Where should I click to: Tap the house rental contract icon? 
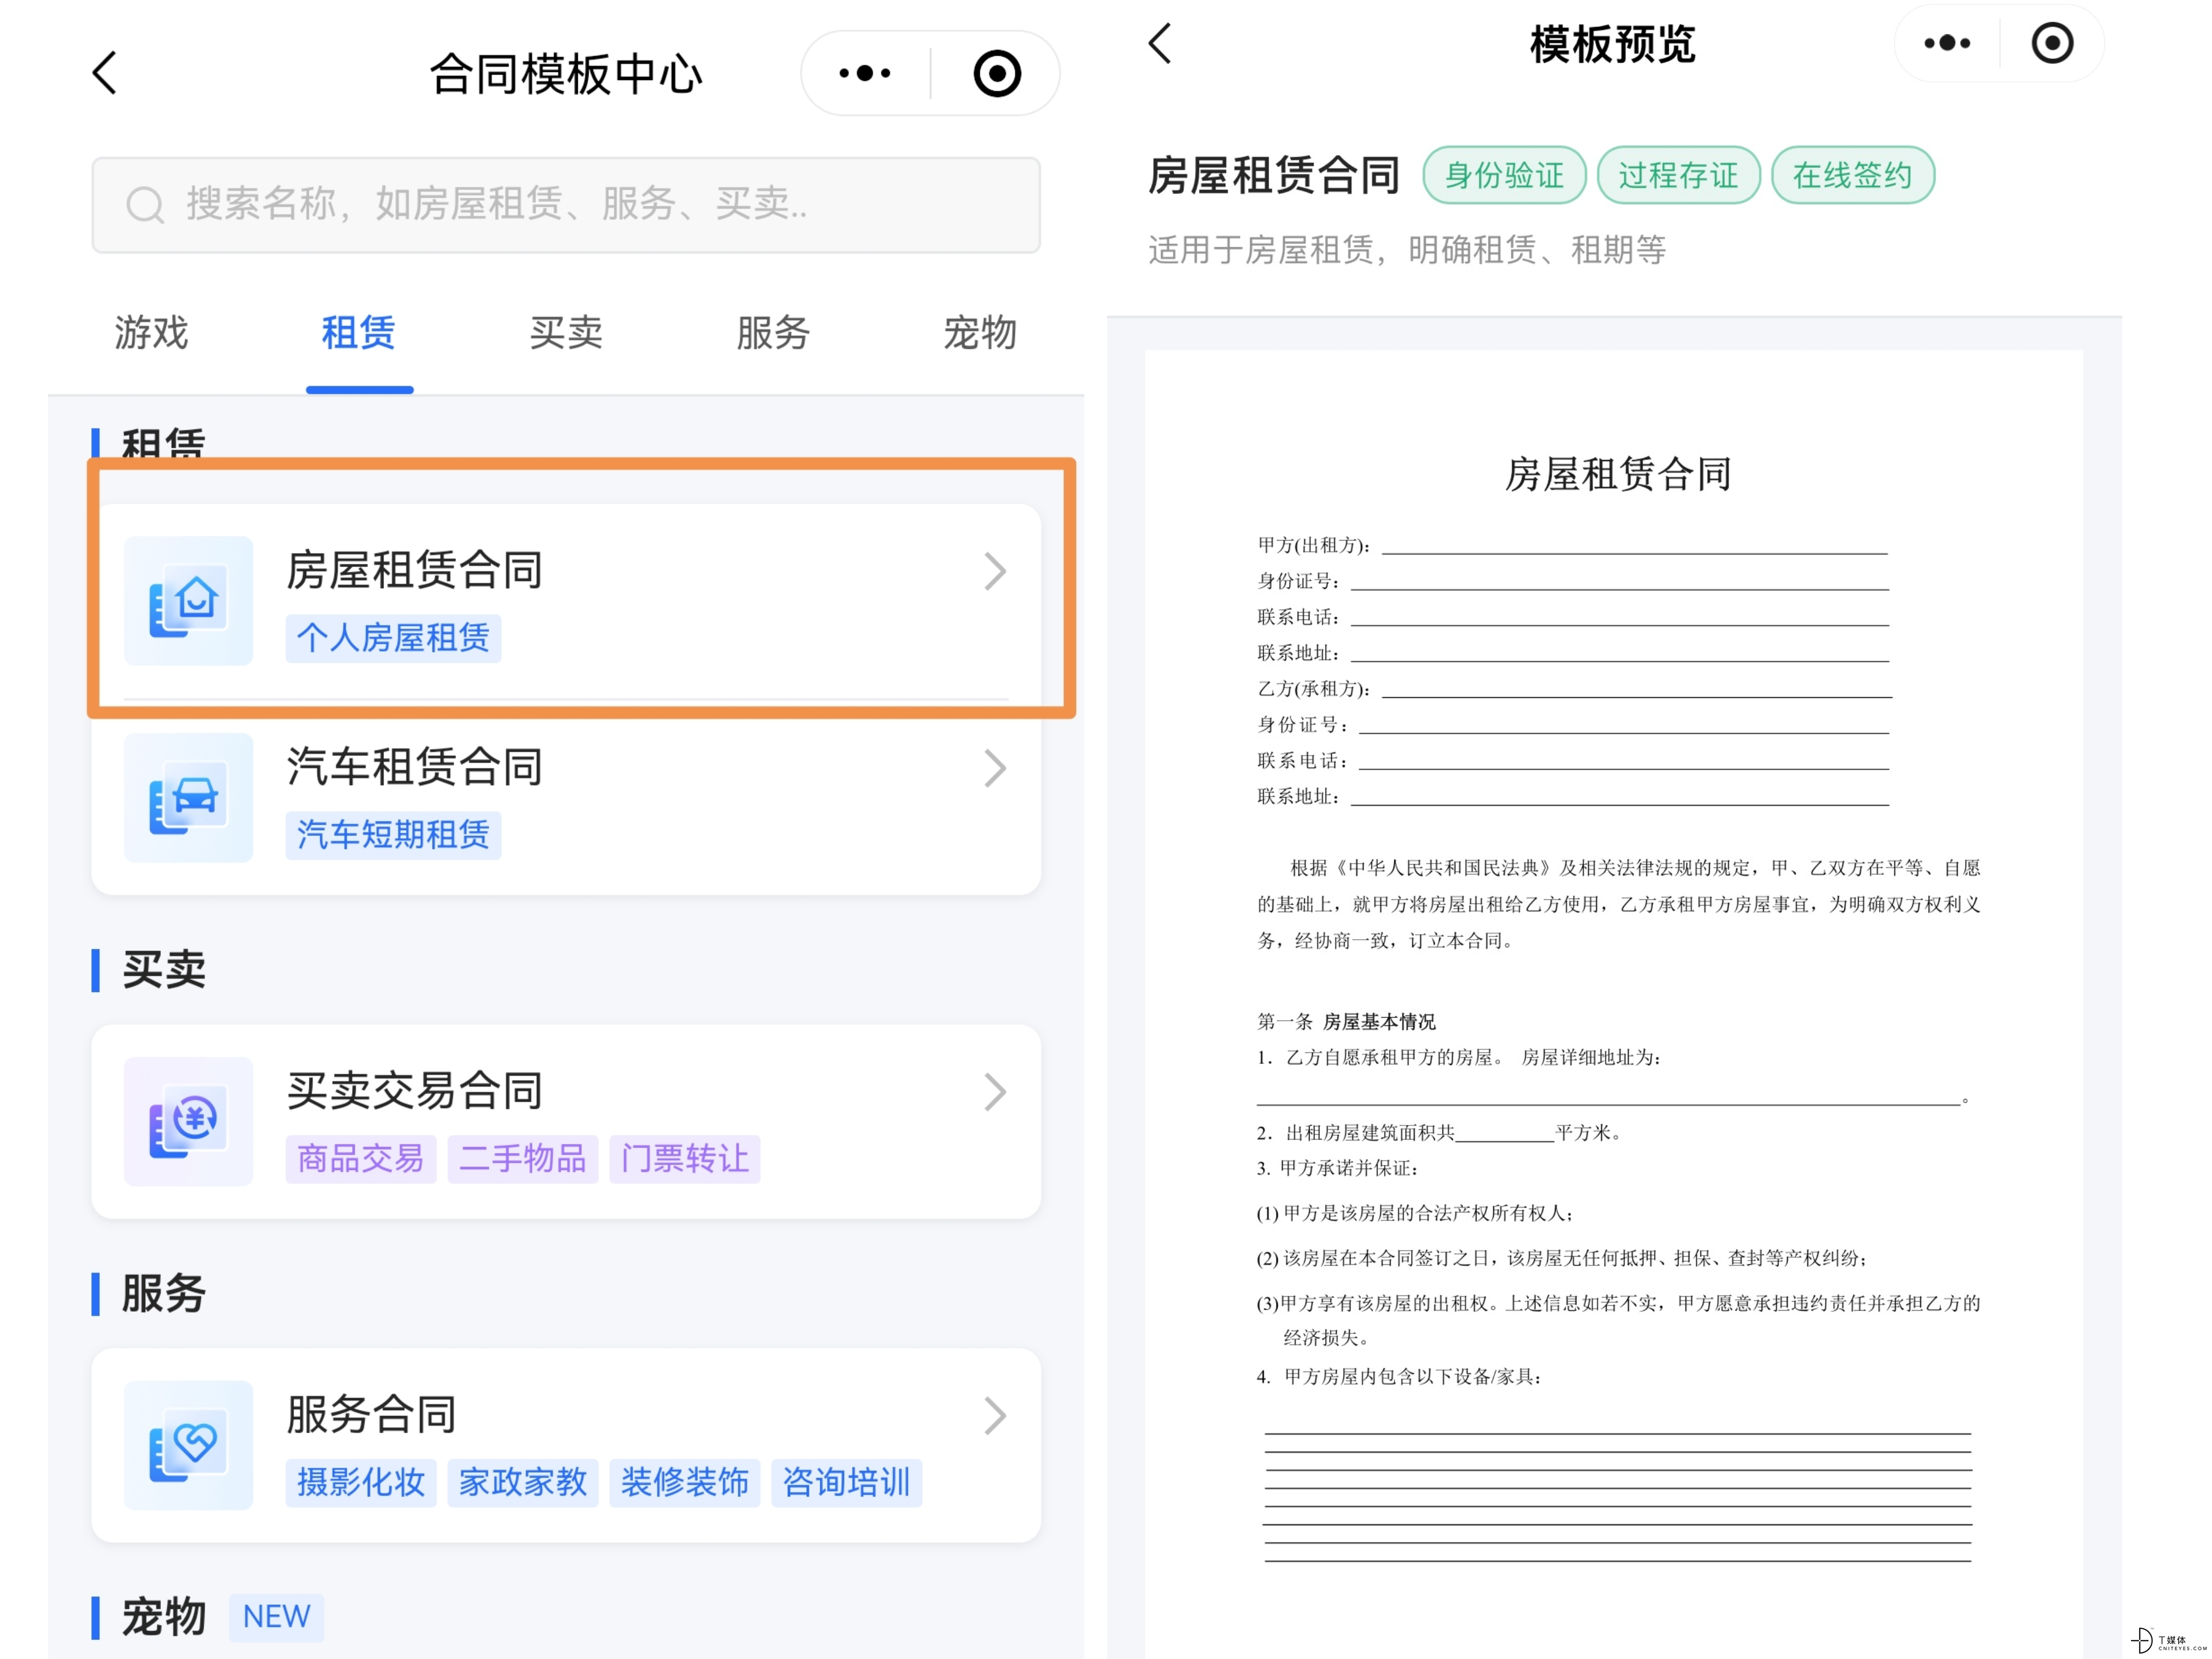click(x=188, y=600)
